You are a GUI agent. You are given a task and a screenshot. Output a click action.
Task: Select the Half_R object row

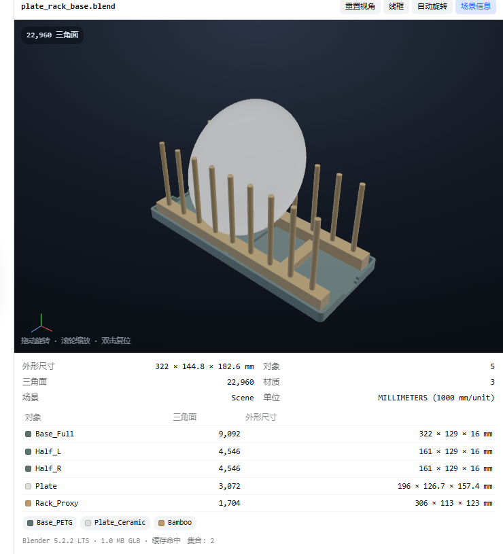pyautogui.click(x=258, y=468)
